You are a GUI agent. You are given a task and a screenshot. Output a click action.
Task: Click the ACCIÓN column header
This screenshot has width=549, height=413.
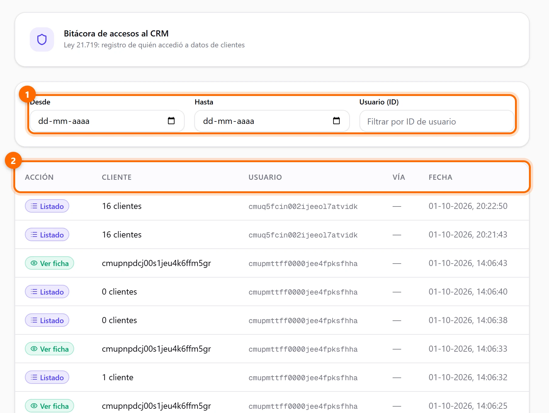(39, 177)
